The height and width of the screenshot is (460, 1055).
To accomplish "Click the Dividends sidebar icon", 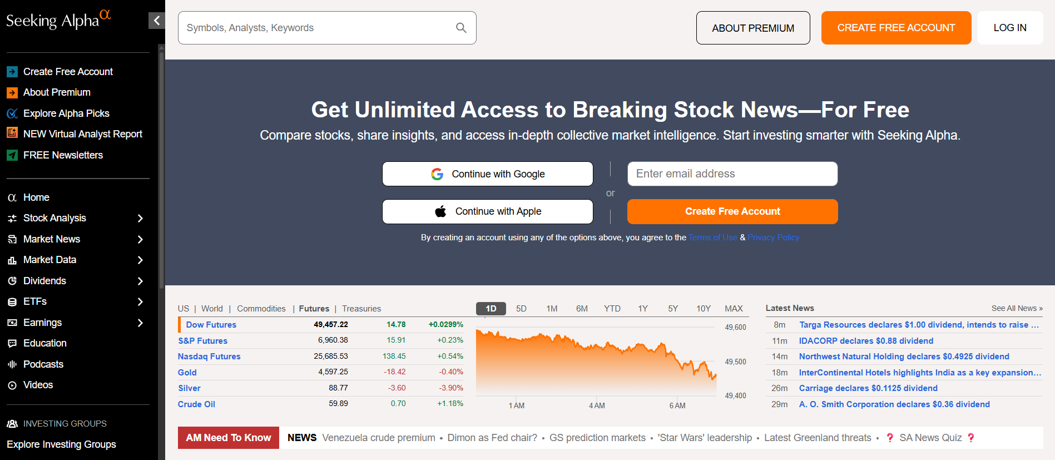I will pyautogui.click(x=12, y=281).
